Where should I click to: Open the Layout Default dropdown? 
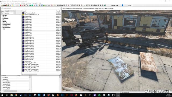point(9,11)
